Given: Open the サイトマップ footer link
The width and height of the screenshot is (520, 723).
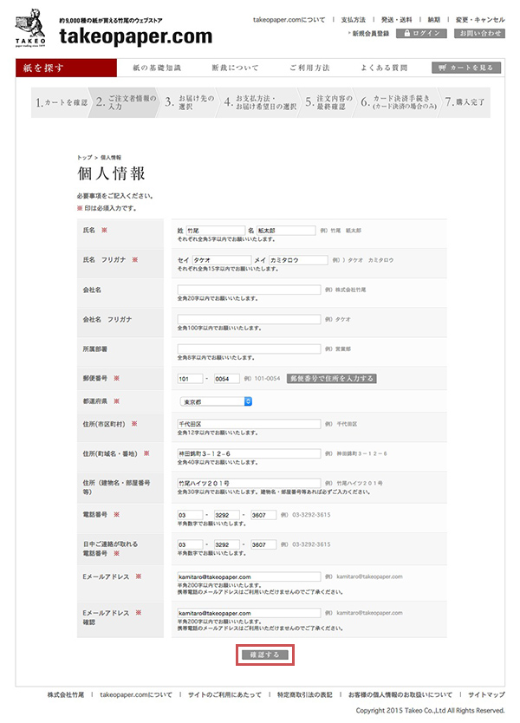Looking at the screenshot, I should pos(485,694).
